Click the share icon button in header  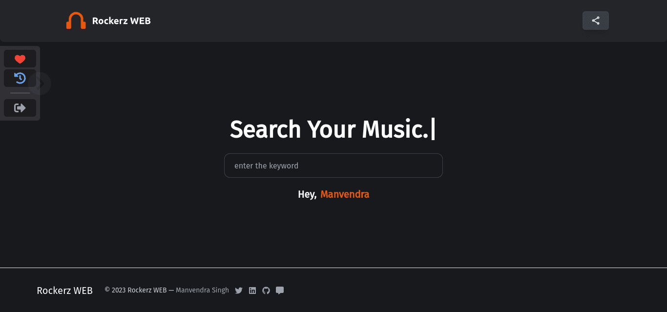596,21
